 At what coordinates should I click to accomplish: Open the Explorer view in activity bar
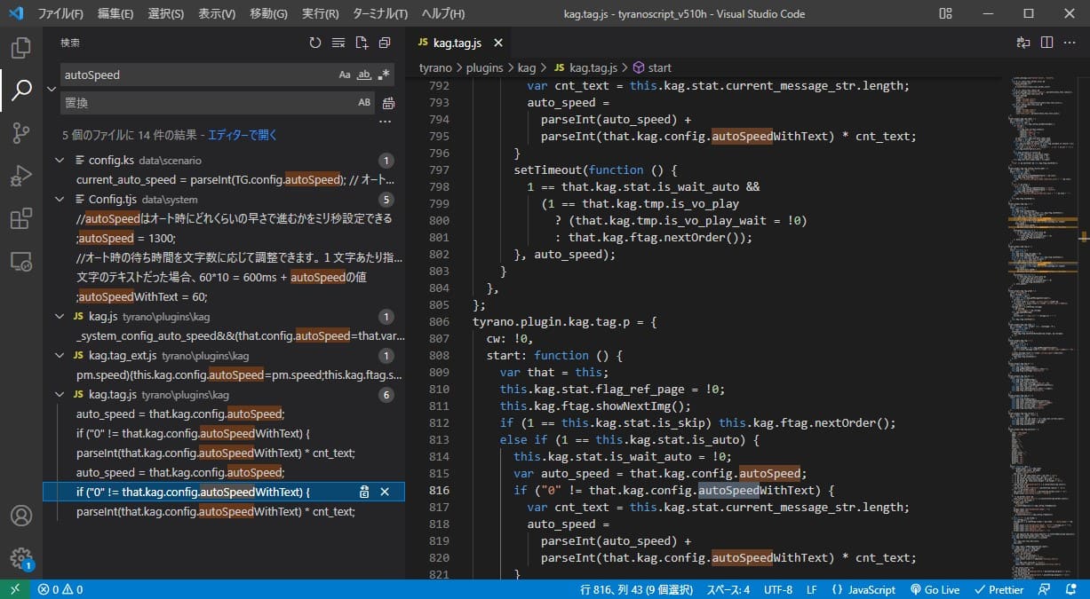[21, 47]
